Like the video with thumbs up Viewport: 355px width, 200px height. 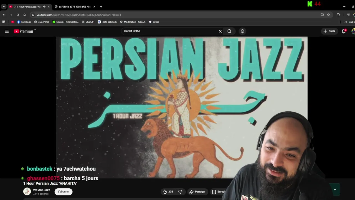tap(168, 192)
